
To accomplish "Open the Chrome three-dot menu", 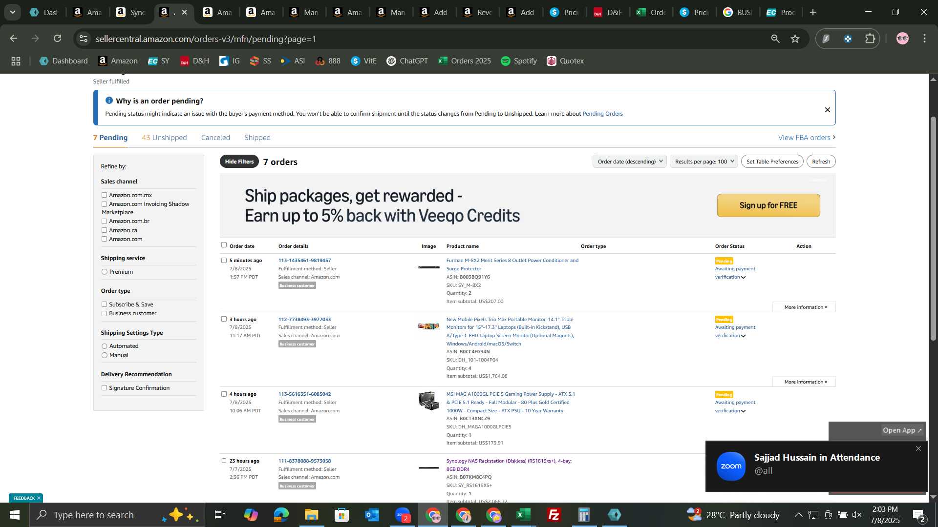I will [924, 39].
